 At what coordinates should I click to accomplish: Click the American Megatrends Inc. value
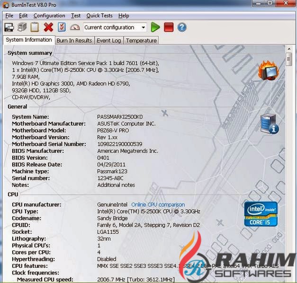click(128, 151)
